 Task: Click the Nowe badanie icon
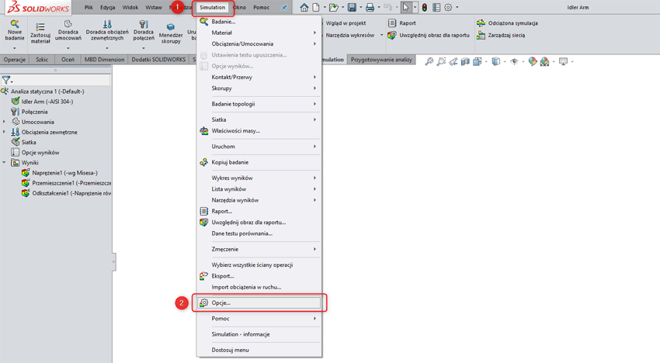pos(15,24)
